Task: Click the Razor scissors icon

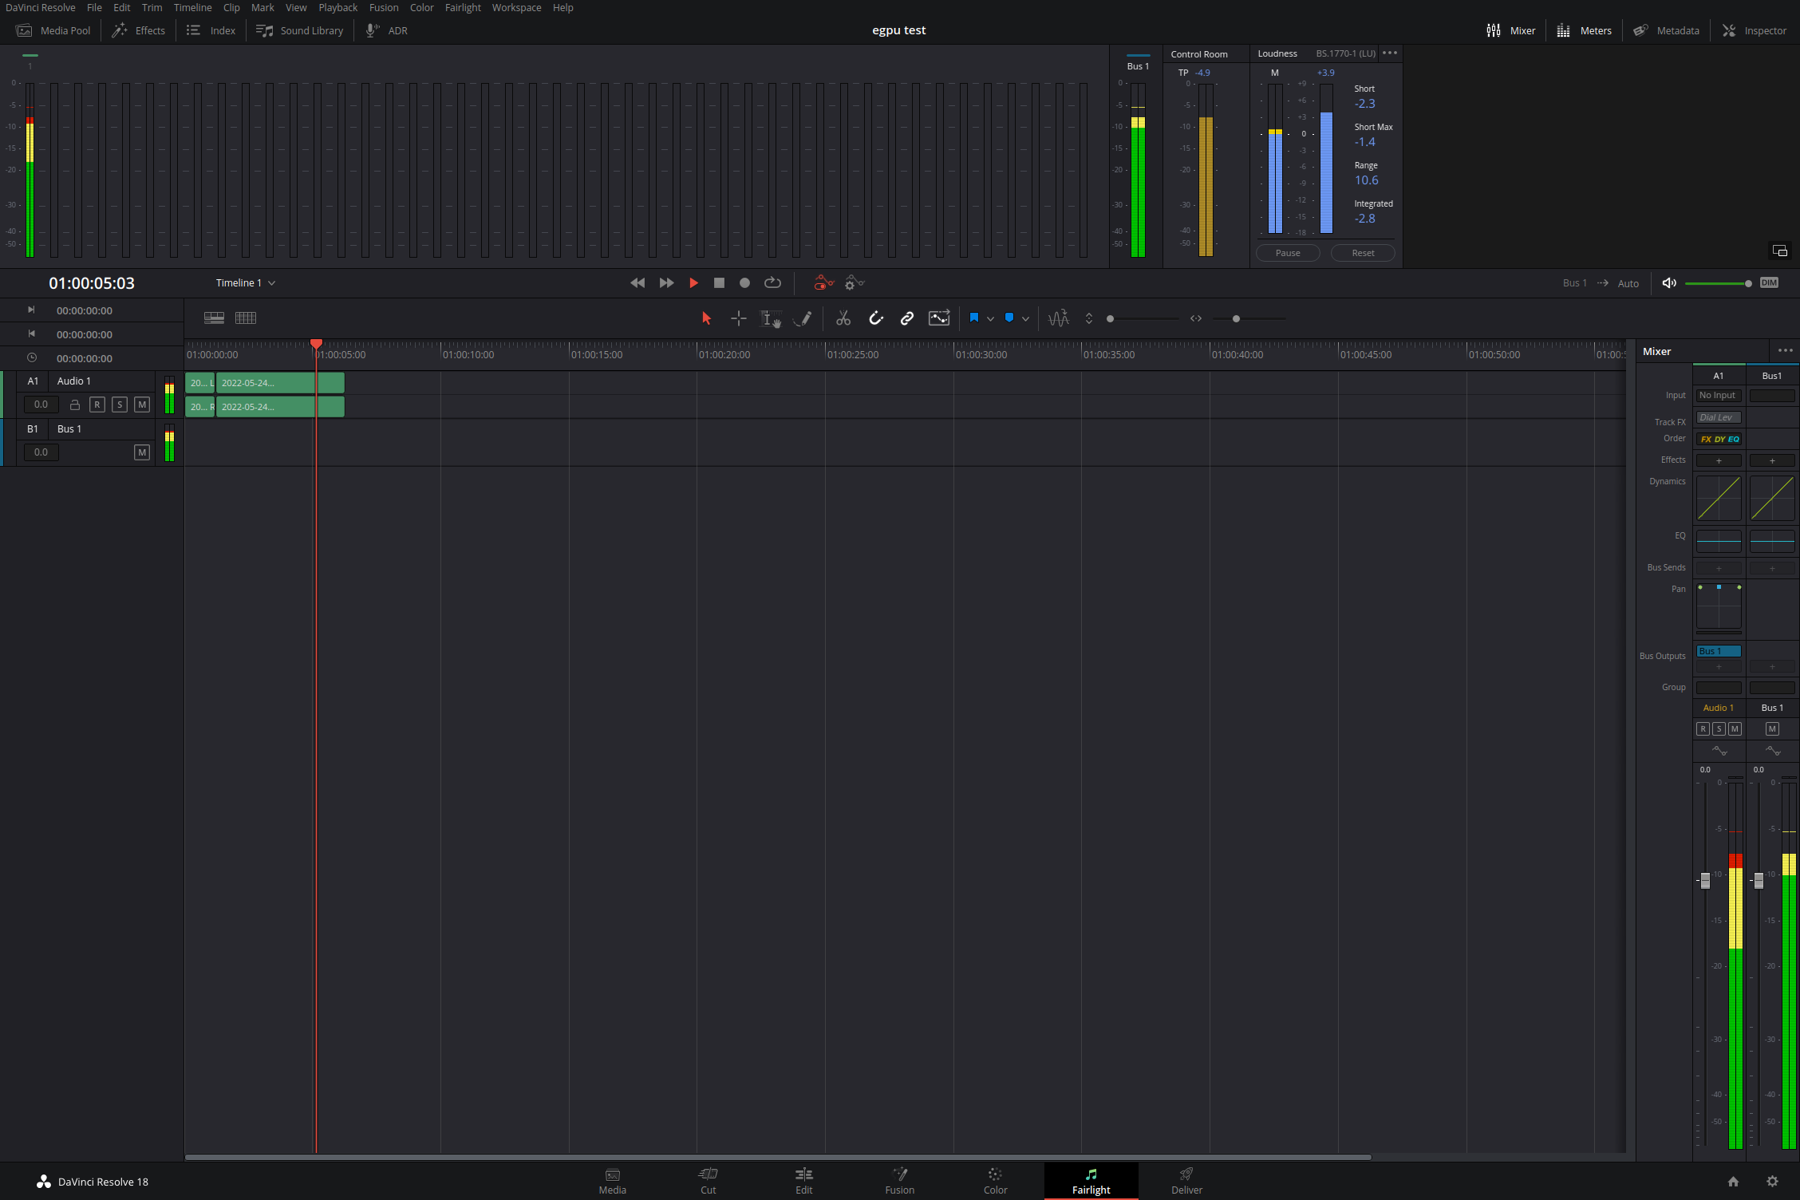Action: tap(843, 318)
